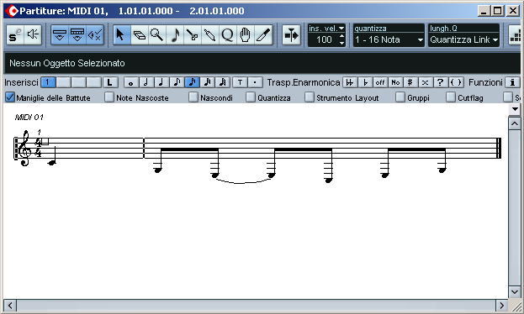Select the Note insert tool
Screen dimensions: 524x314
click(x=174, y=34)
